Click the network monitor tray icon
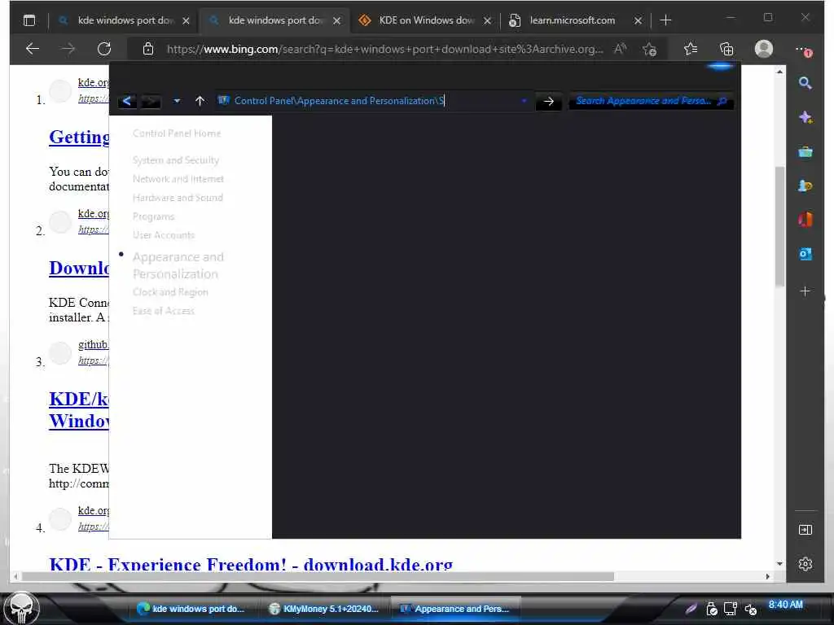This screenshot has height=625, width=834. (x=731, y=609)
